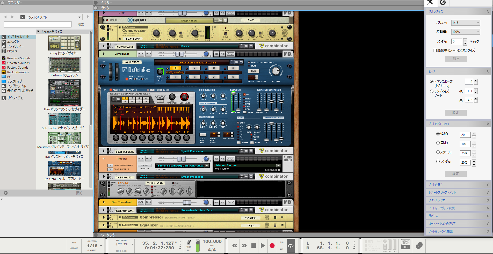Viewport: 493px width, 254px height.
Task: Solo the Timbales audio track
Action: pos(148,158)
